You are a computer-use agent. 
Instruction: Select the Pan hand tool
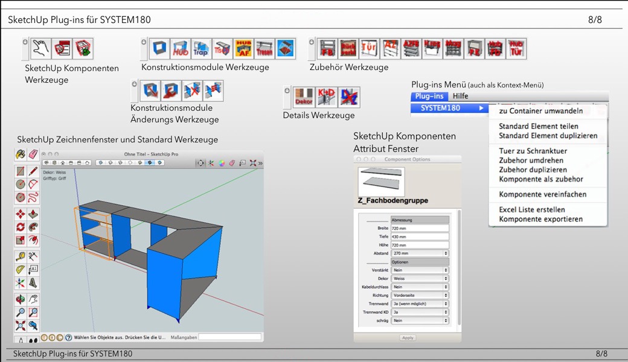click(x=33, y=299)
